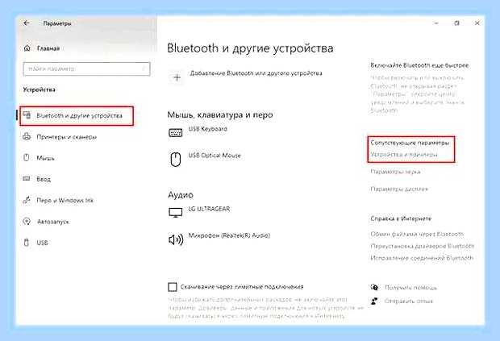Open Обмен файлами через Bluetooth link

point(417,234)
